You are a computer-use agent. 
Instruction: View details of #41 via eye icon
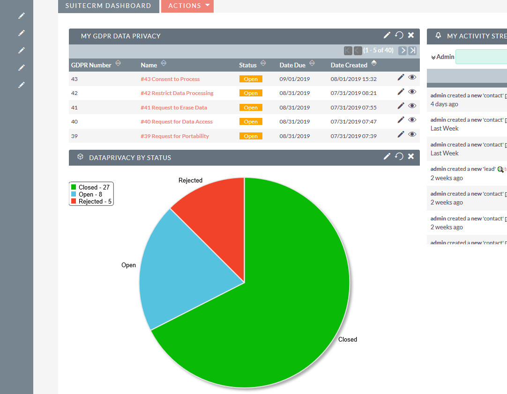[x=412, y=106]
